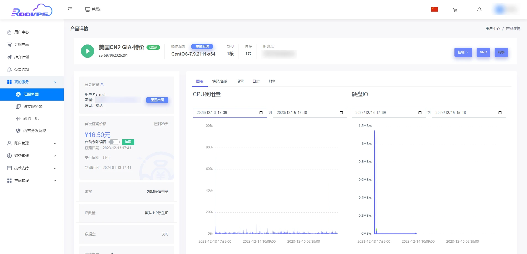Click the 重装系统 button

[x=202, y=46]
